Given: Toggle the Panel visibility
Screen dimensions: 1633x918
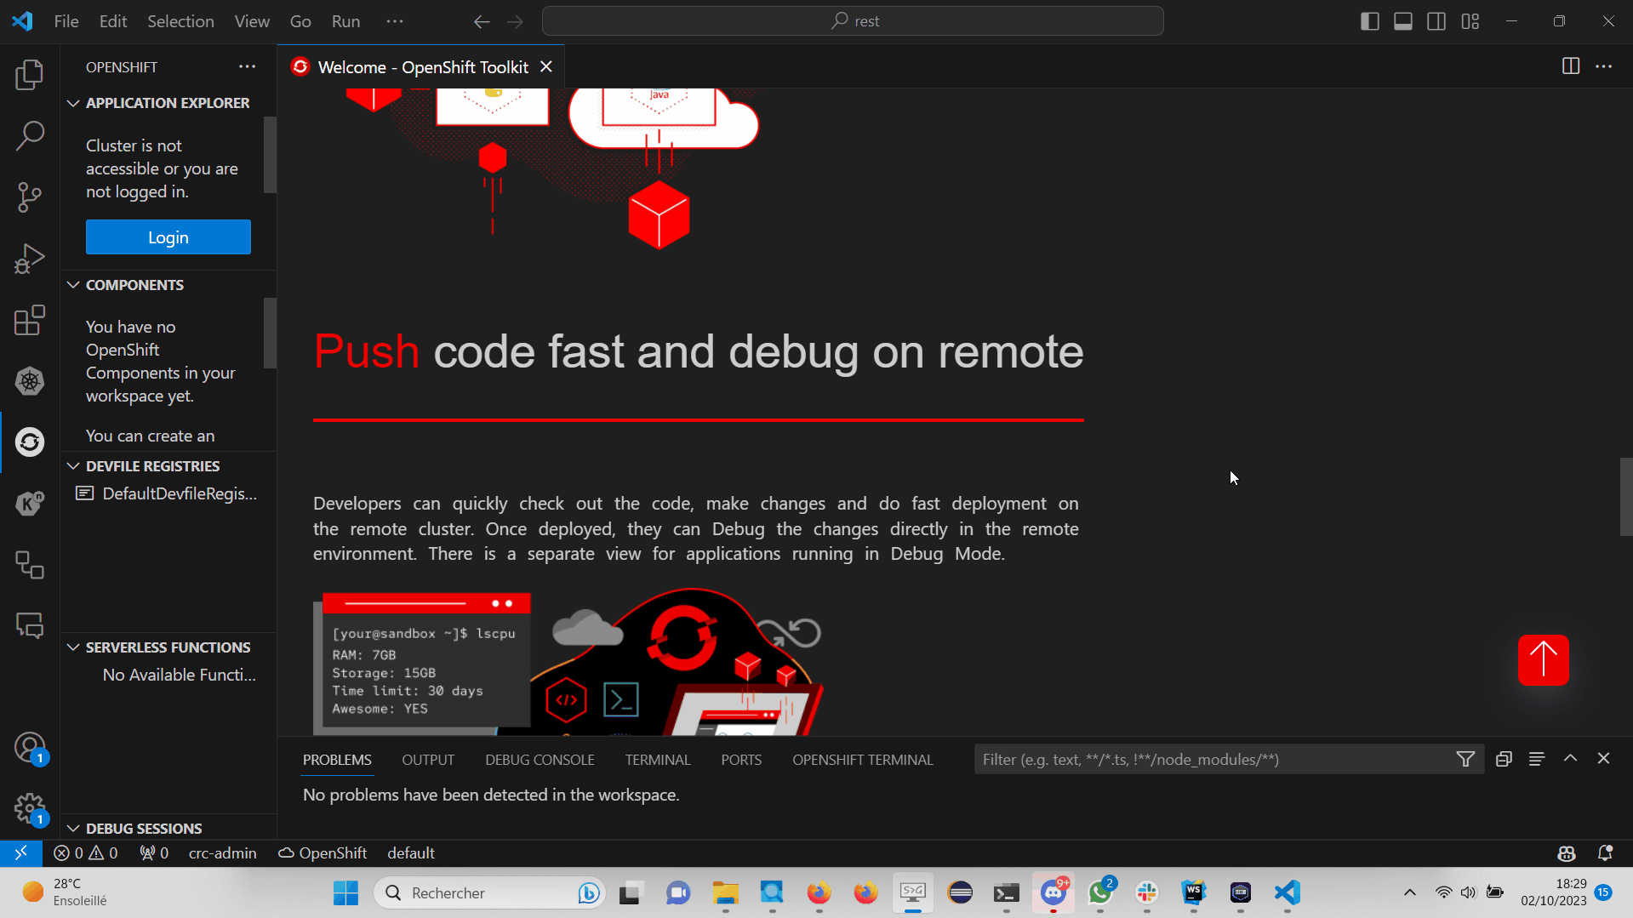Looking at the screenshot, I should pyautogui.click(x=1402, y=20).
